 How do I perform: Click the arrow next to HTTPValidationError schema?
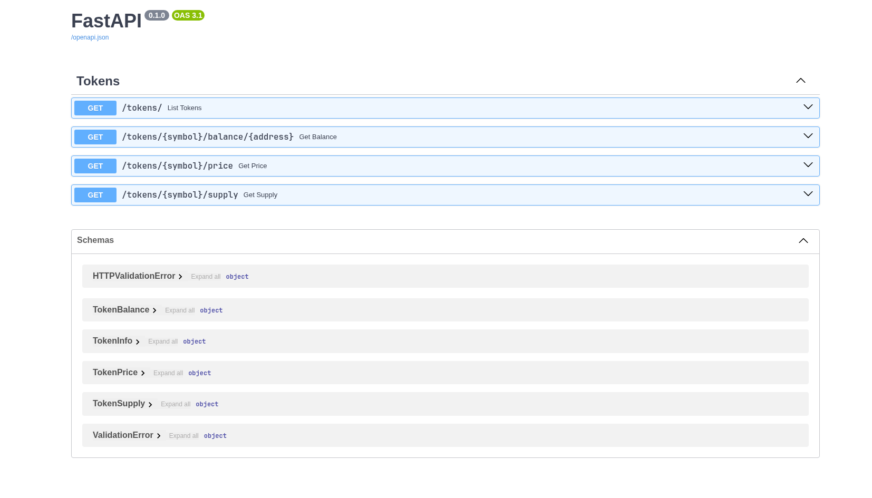pyautogui.click(x=180, y=276)
